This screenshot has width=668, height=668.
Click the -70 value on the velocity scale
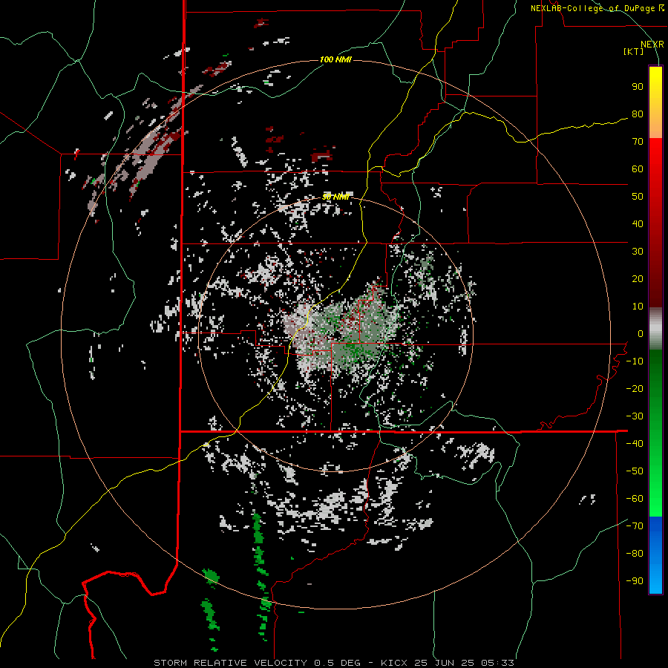635,526
